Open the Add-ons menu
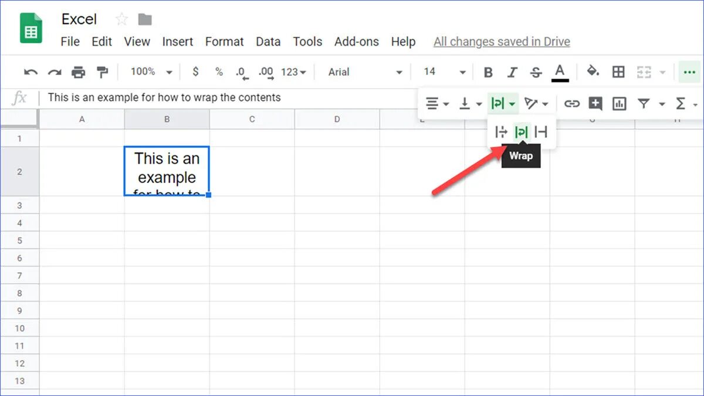704x396 pixels. [x=357, y=42]
